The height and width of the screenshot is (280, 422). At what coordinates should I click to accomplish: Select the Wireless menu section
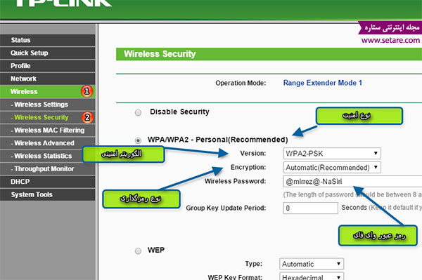[47, 91]
